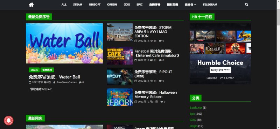Open the ORIGIN menu item

point(112,5)
